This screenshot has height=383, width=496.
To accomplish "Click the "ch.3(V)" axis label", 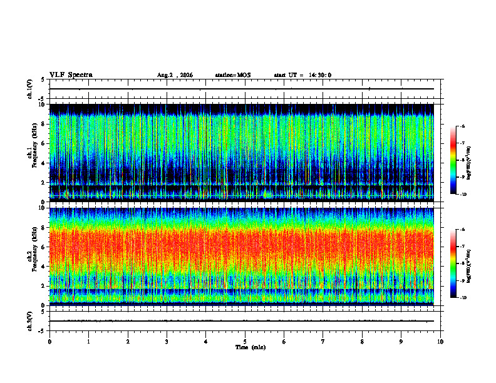I will 30,321.
